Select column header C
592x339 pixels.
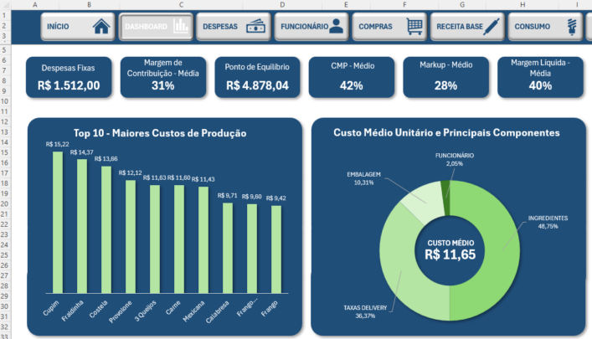click(x=182, y=5)
